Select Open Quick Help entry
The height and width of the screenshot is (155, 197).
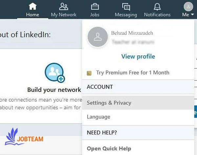(x=109, y=148)
